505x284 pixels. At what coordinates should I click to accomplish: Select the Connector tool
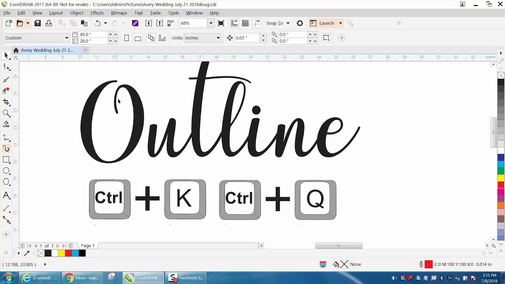(x=6, y=220)
